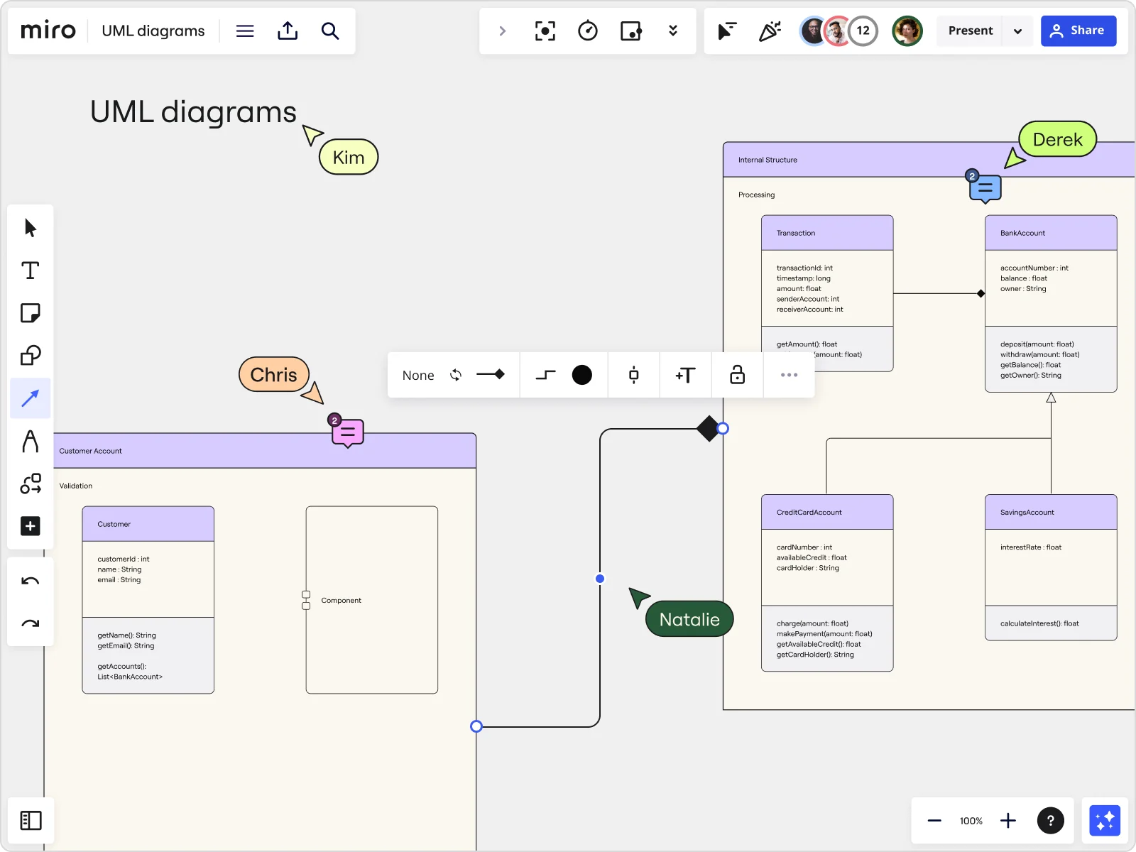Open the black line color swatch

(581, 375)
